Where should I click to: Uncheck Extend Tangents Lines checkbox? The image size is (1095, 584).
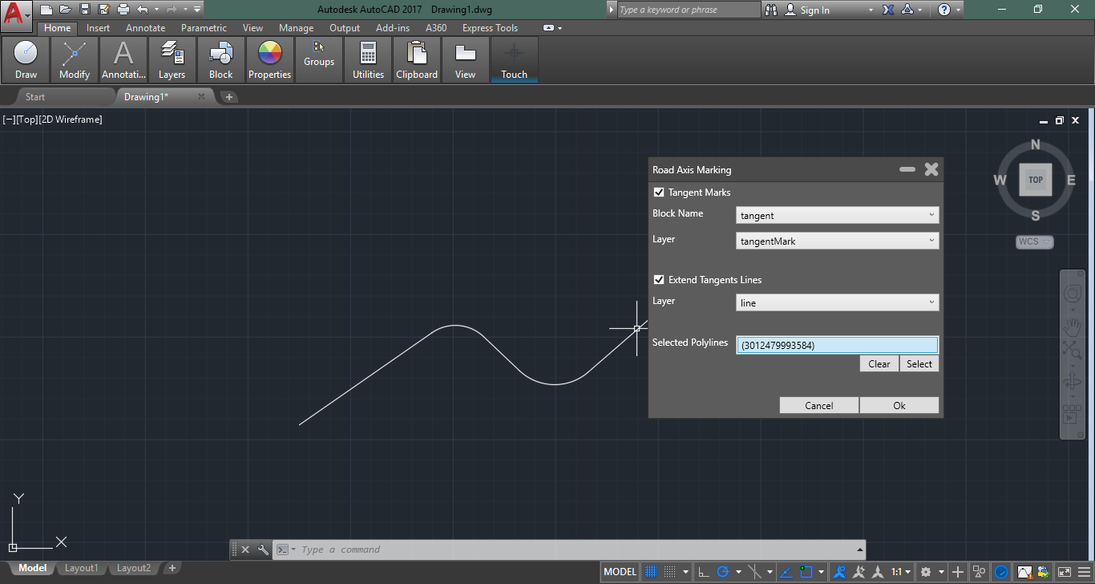(659, 280)
